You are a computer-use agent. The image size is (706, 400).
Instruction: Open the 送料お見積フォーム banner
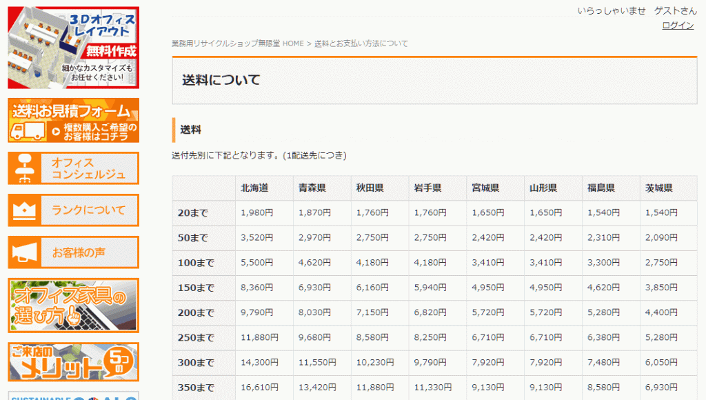point(73,120)
